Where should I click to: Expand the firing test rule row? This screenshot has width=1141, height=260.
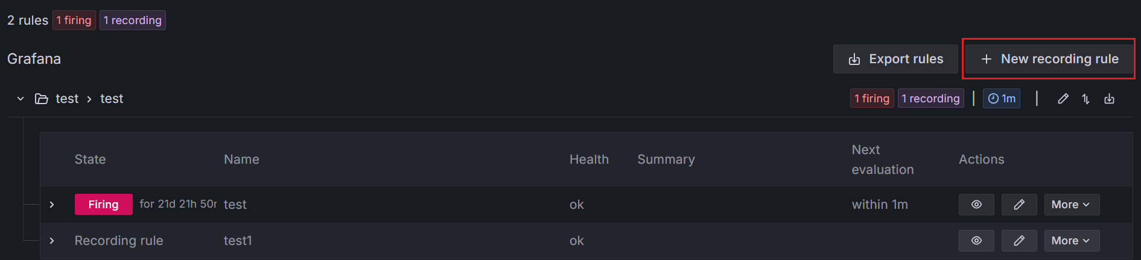point(52,205)
